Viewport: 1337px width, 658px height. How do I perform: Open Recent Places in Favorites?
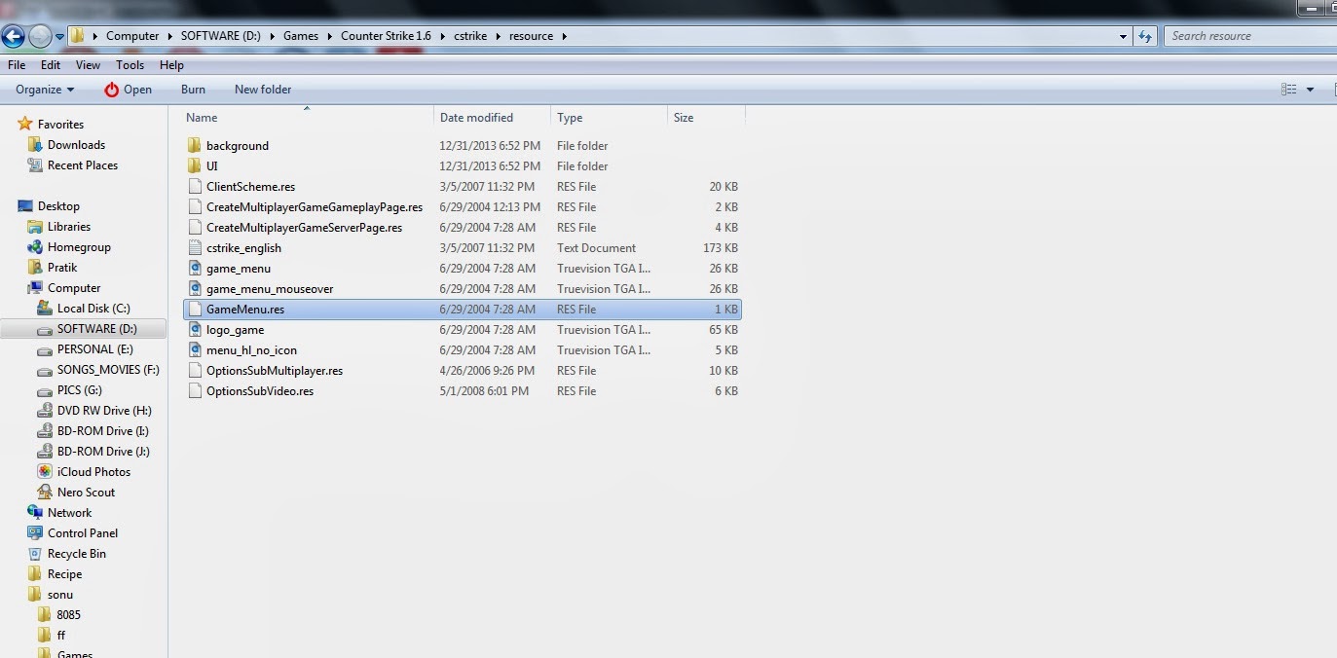coord(83,165)
